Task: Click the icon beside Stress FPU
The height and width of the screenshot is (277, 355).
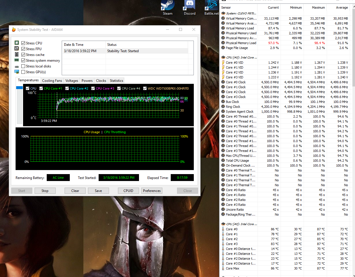Action: click(x=17, y=49)
